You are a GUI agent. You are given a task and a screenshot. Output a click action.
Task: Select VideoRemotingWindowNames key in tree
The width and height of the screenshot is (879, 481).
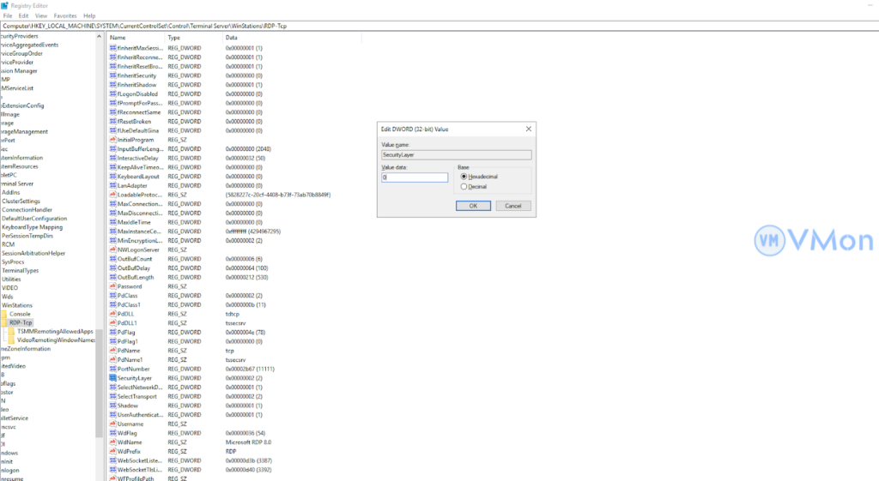pos(56,340)
